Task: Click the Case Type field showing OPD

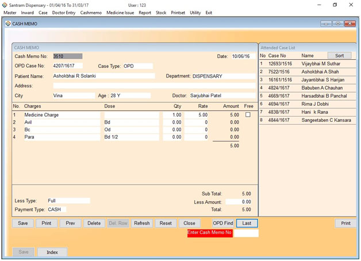Action: tap(137, 66)
